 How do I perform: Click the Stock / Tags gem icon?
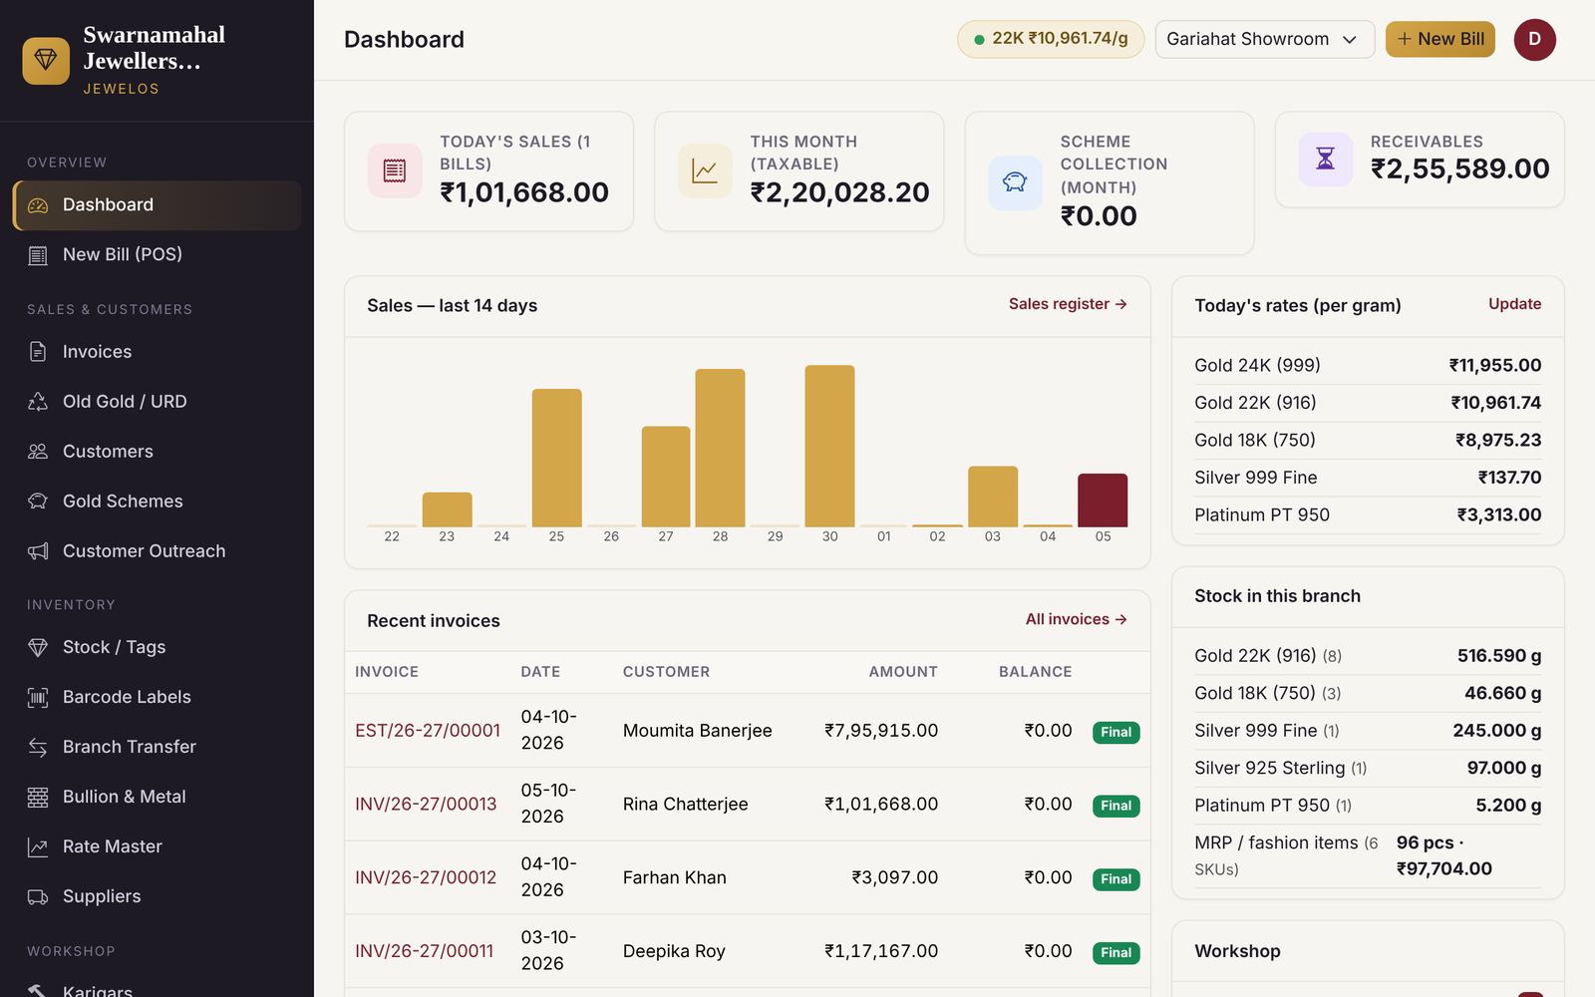38,647
